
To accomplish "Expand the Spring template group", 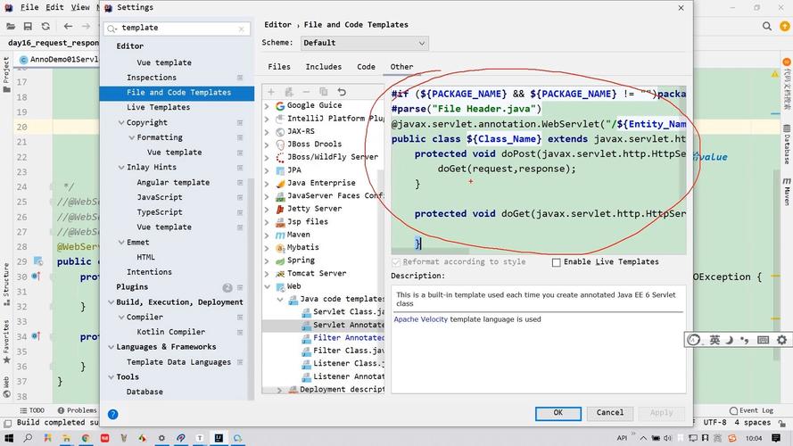I will (x=267, y=260).
